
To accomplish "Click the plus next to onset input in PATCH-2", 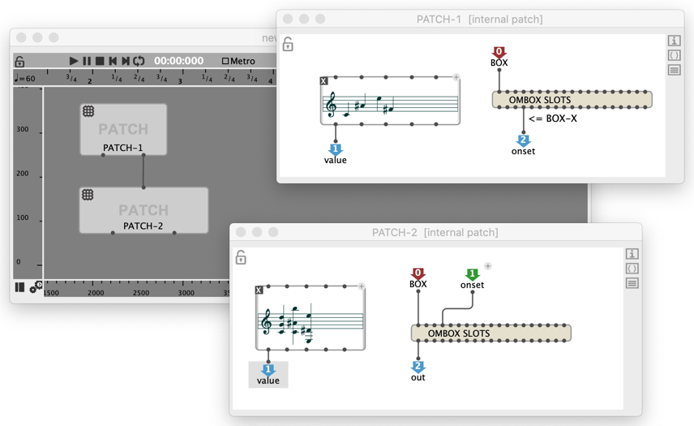I will click(x=488, y=265).
